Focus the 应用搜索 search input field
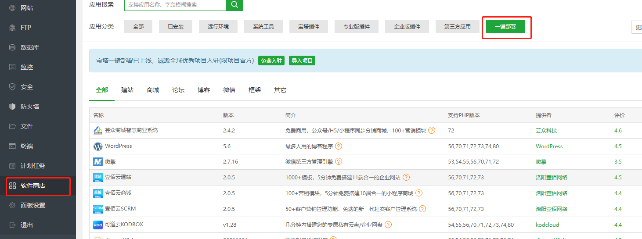642x239 pixels. point(175,4)
